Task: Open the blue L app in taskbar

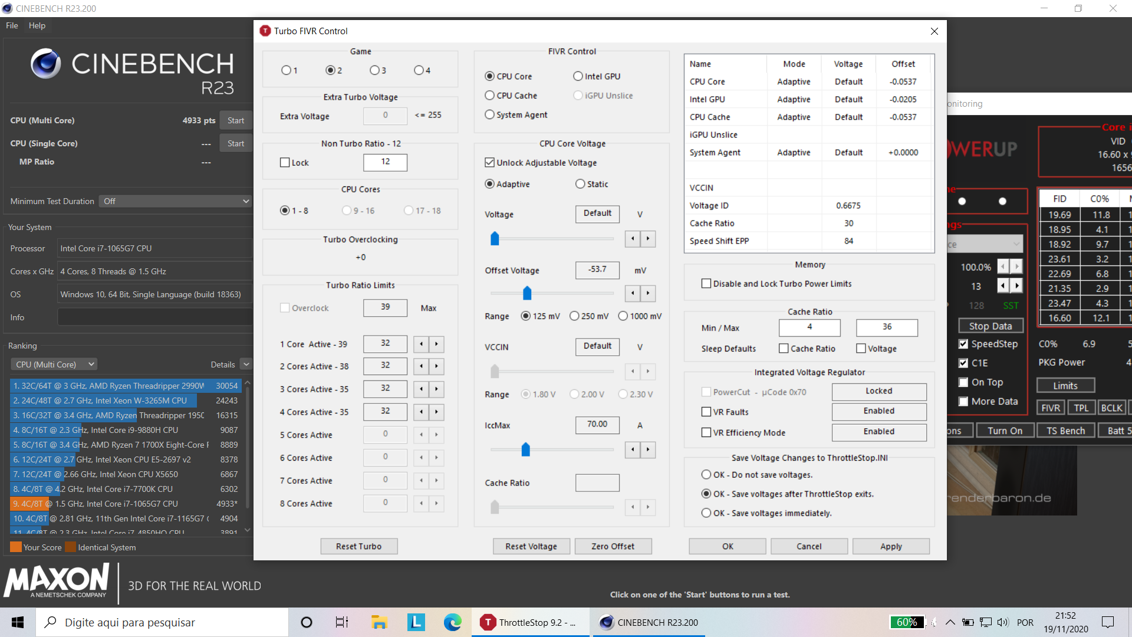Action: point(416,622)
